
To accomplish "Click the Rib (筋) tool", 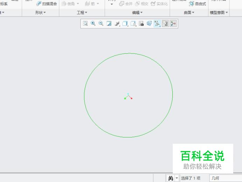I will click(x=90, y=4).
